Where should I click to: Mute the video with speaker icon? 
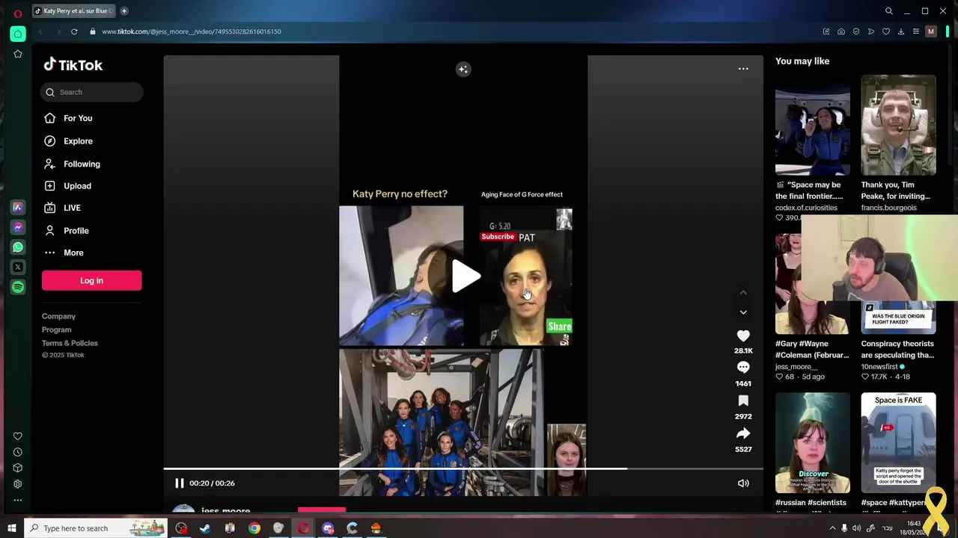point(743,483)
